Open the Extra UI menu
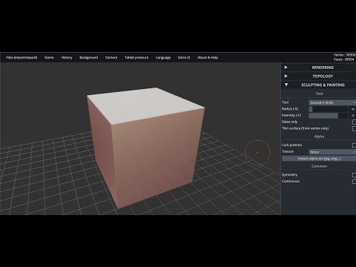356x267 pixels. (184, 58)
